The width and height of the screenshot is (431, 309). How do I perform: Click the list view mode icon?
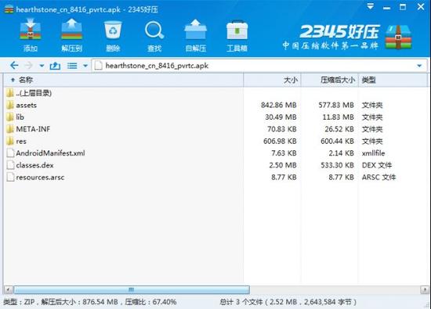(72, 66)
